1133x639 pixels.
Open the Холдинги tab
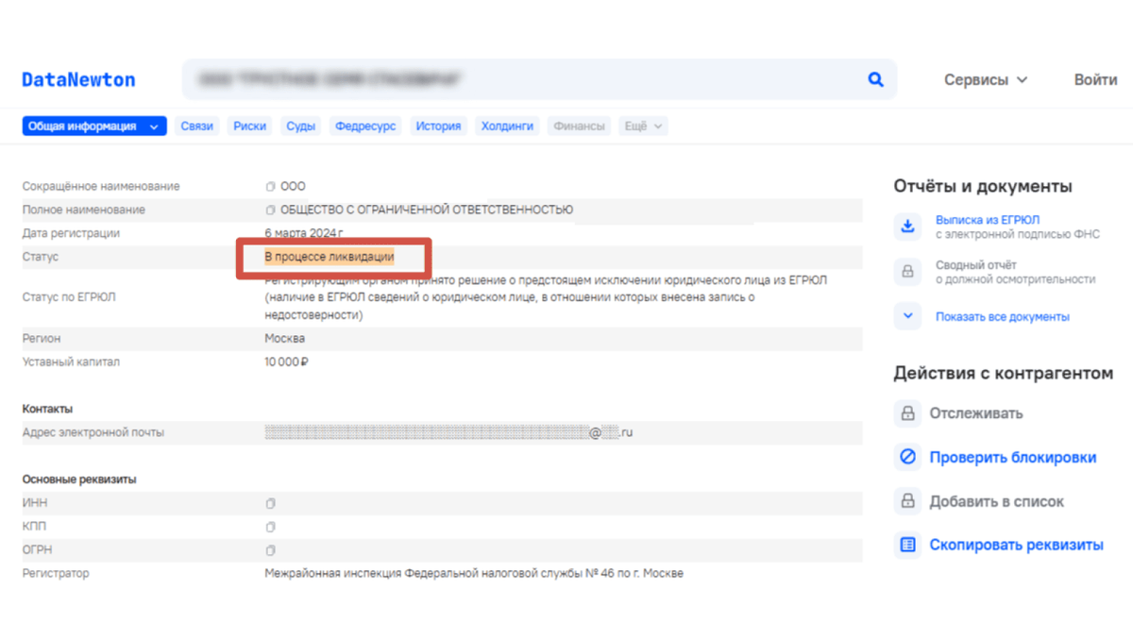coord(507,126)
